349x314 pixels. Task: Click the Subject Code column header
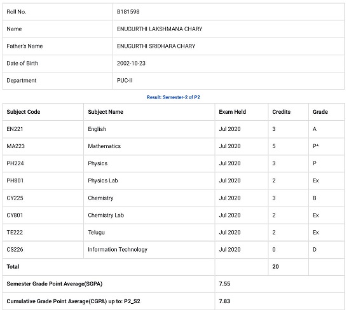24,112
